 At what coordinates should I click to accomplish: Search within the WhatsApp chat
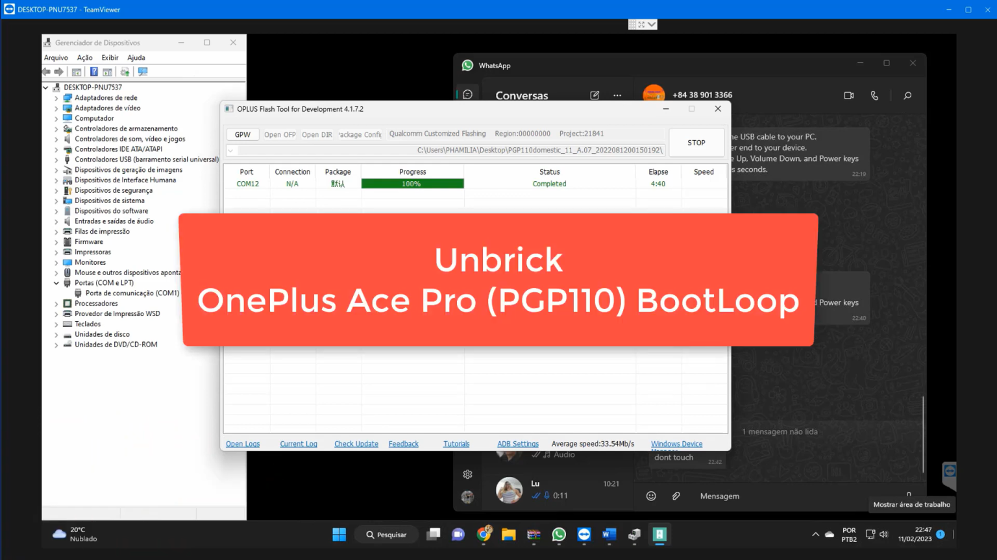(x=907, y=95)
